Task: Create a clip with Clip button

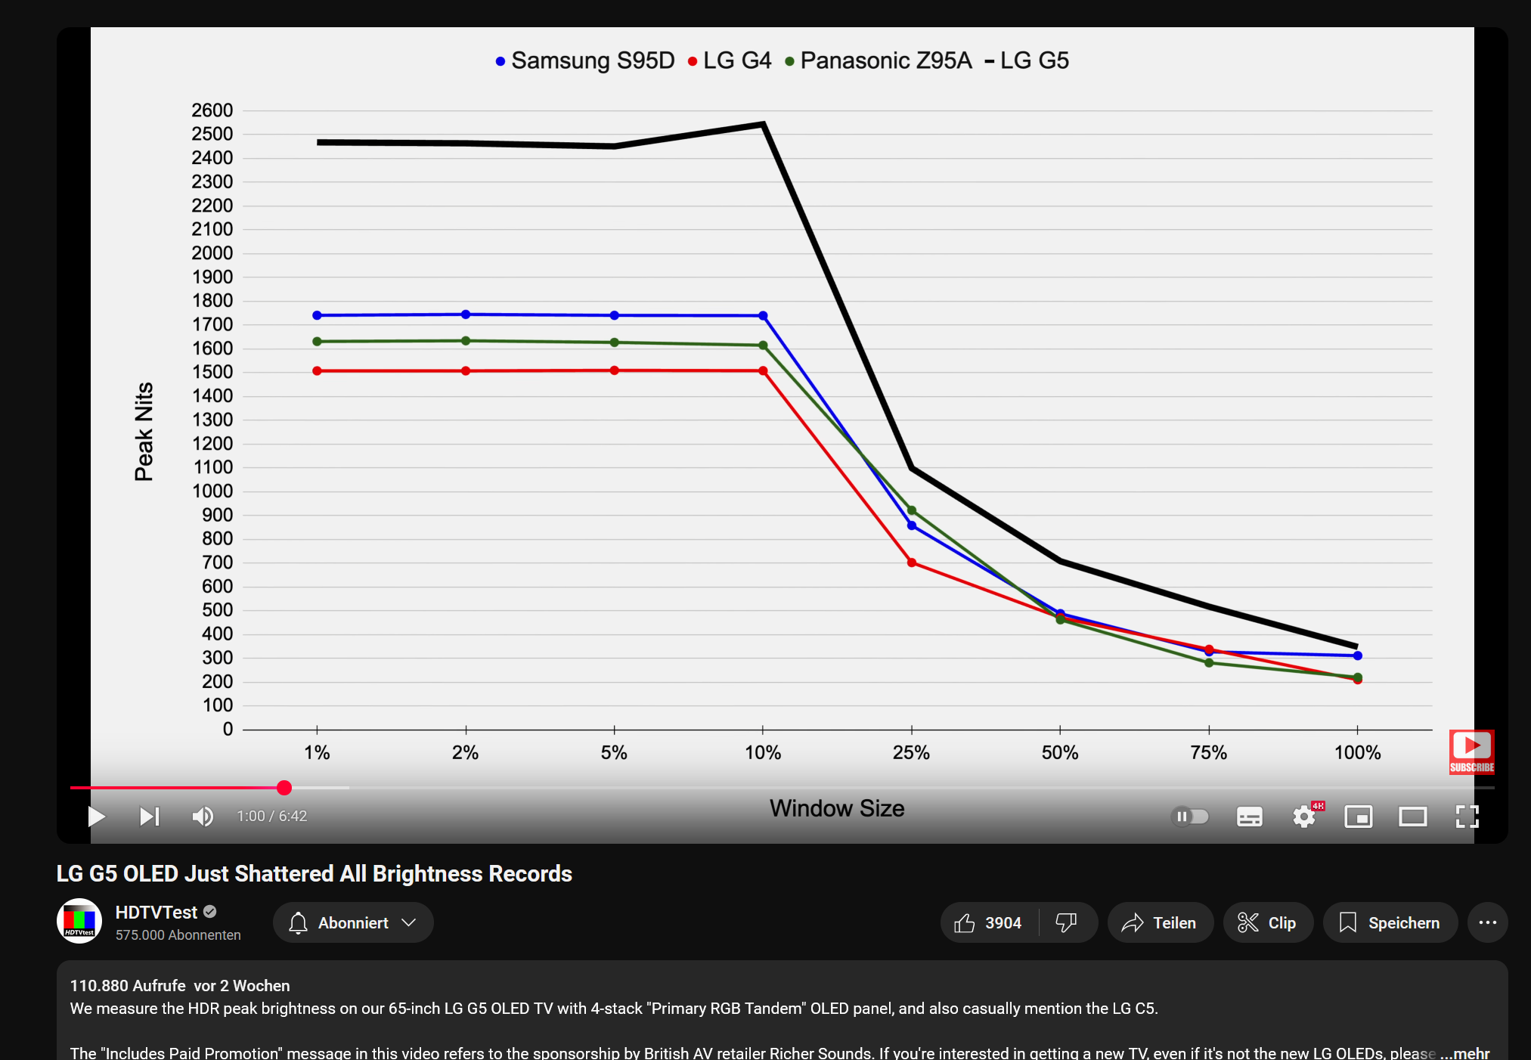Action: 1267,922
